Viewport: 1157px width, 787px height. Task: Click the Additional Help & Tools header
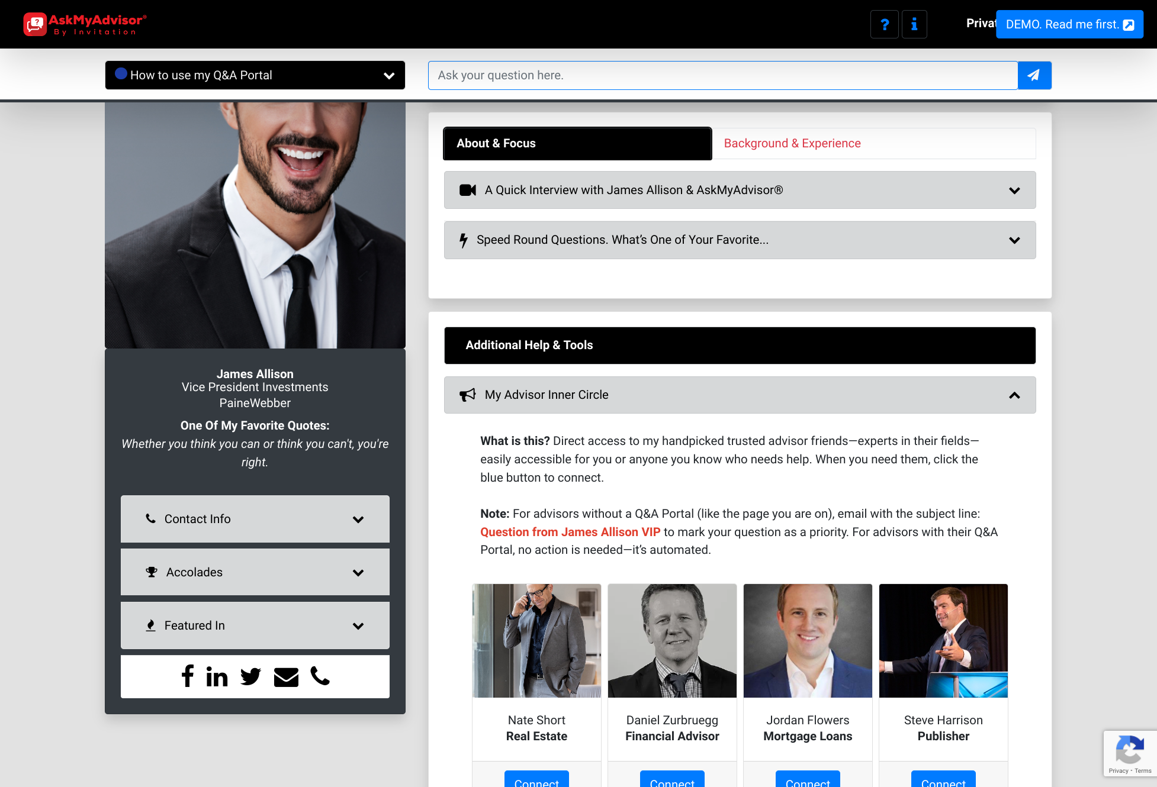click(740, 346)
